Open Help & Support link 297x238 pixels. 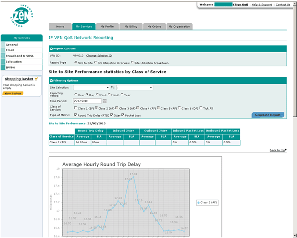262,5
